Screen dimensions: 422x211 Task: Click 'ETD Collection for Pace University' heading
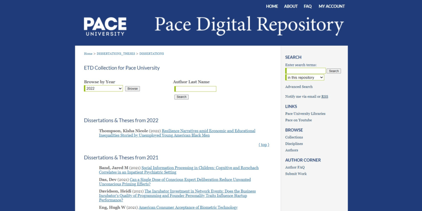click(x=122, y=68)
